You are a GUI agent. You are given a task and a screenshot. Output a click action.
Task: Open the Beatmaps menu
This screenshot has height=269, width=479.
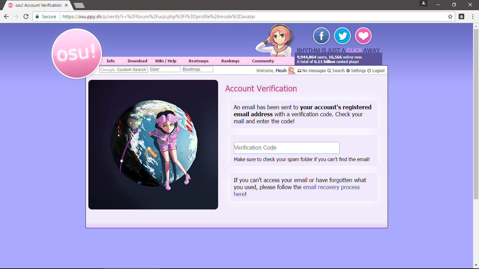tap(199, 61)
